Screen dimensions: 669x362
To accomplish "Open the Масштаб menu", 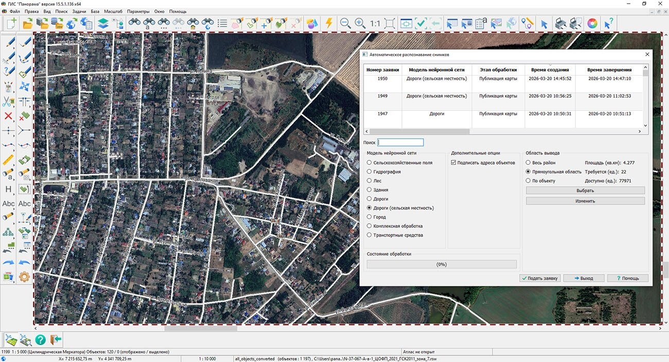I will tap(113, 11).
